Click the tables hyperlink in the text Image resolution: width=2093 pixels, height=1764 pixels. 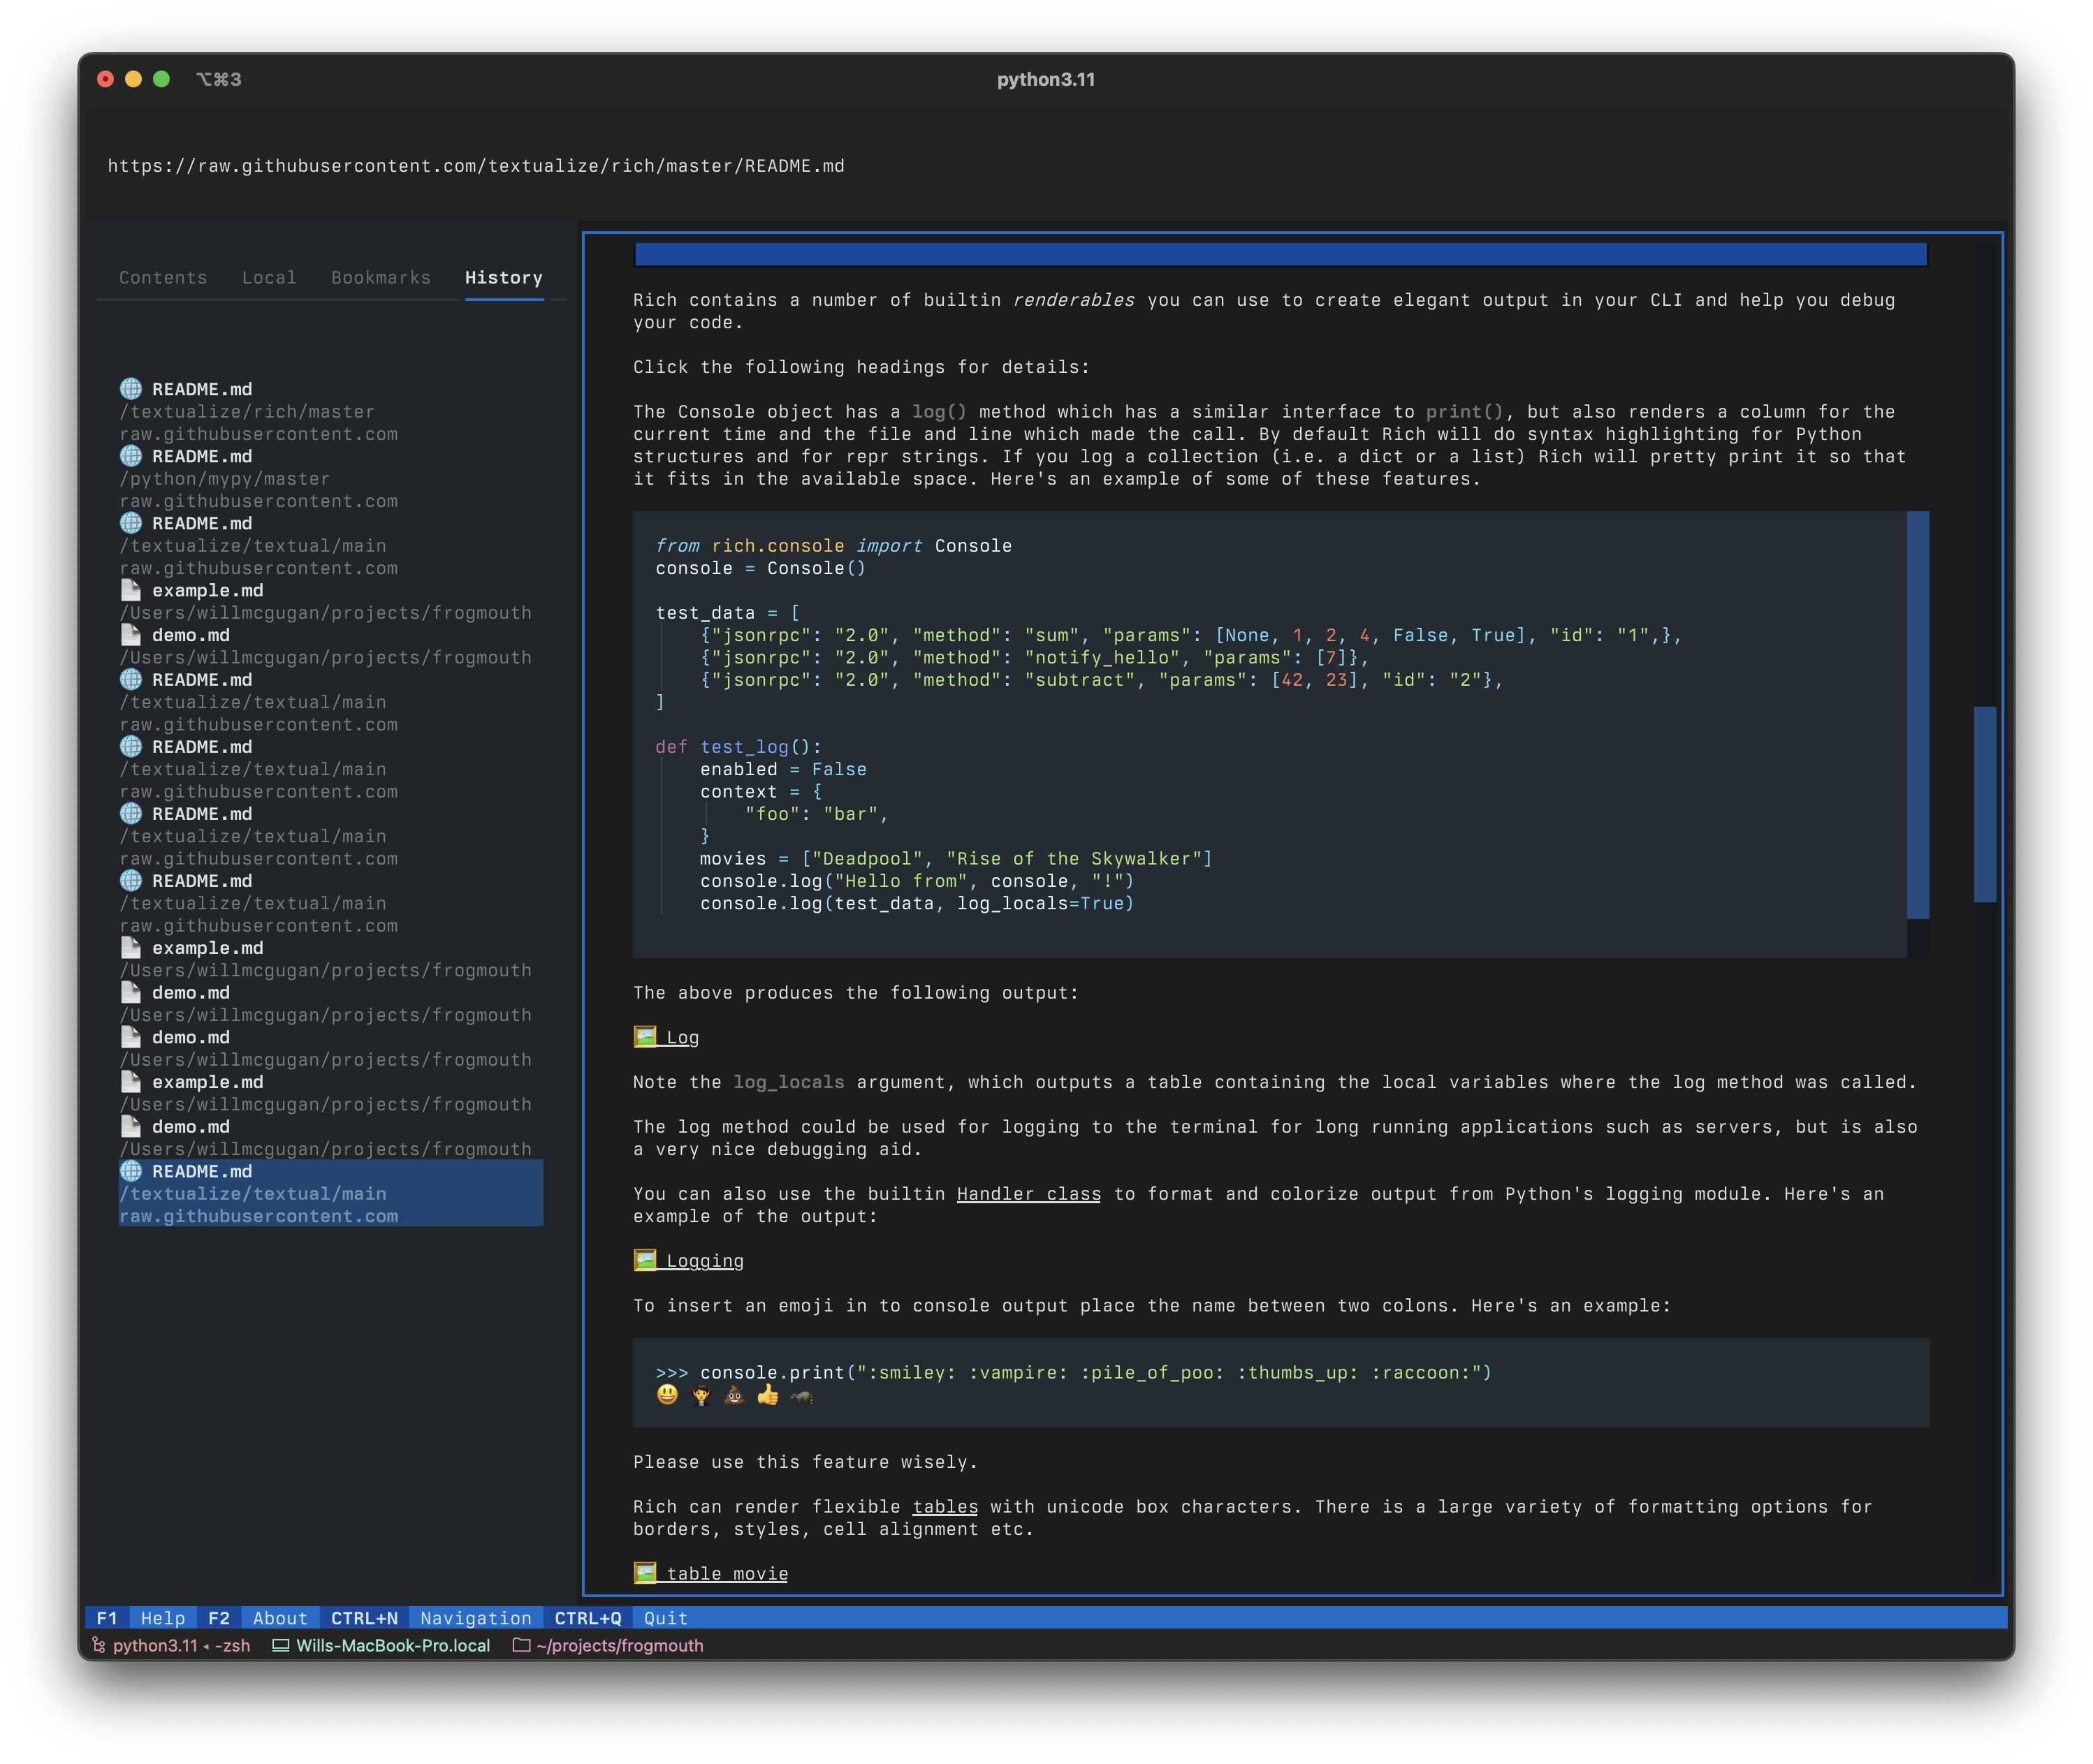coord(943,1506)
